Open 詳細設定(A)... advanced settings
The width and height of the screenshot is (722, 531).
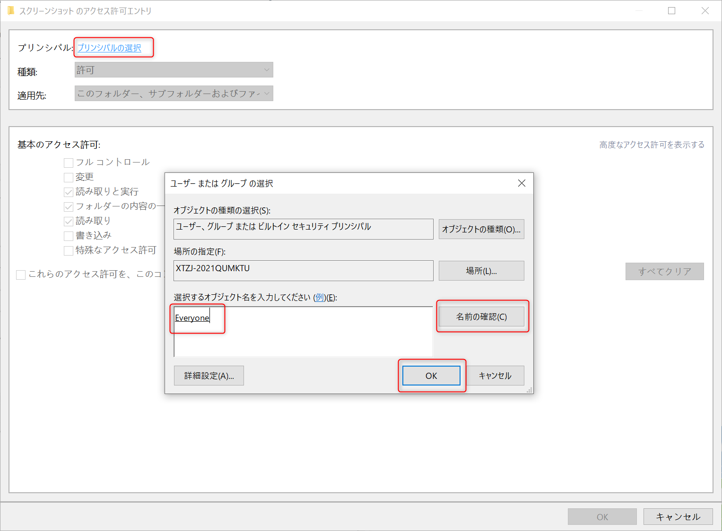209,376
